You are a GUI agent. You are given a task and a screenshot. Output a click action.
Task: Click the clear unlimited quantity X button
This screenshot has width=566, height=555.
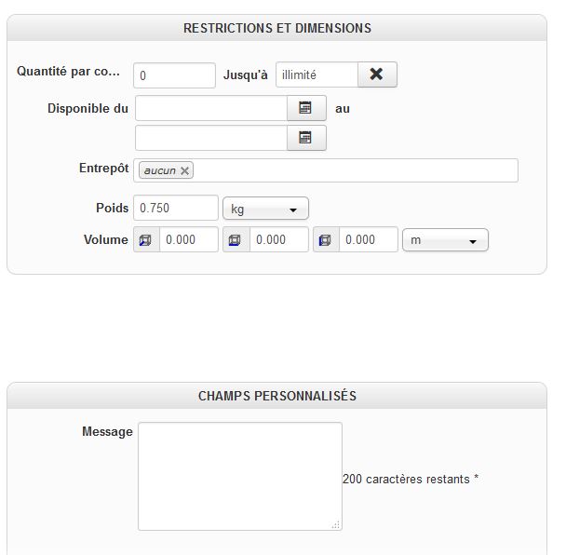(x=376, y=74)
